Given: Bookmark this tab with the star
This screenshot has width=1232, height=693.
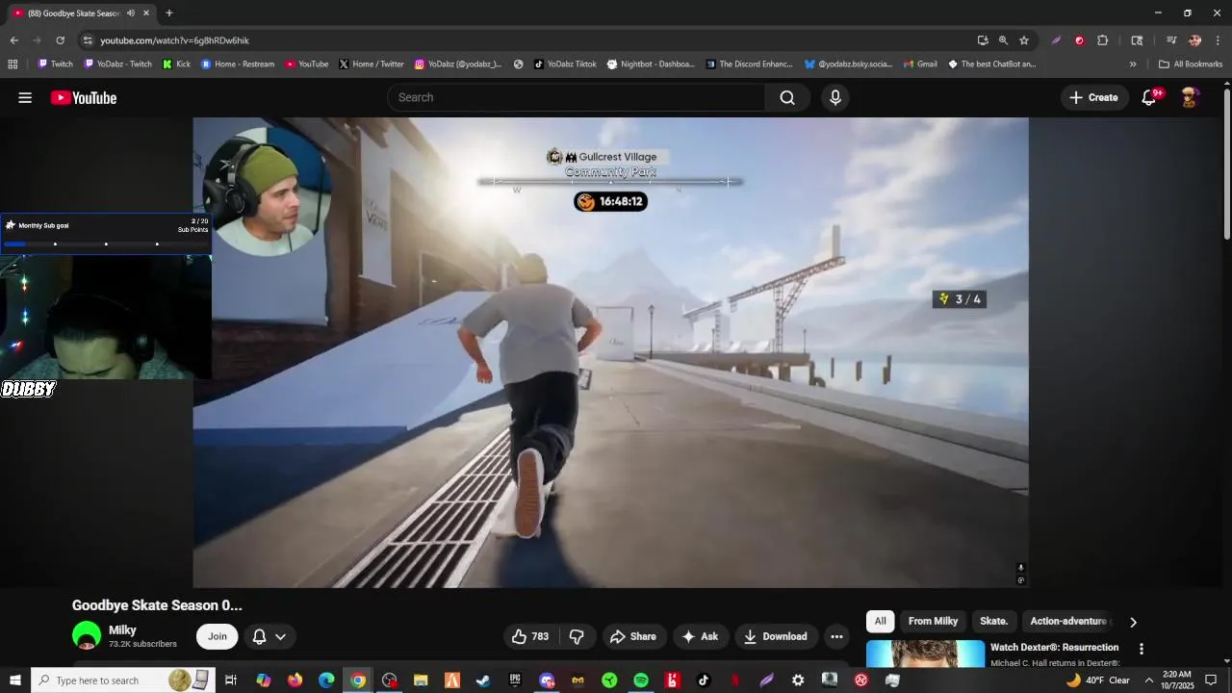Looking at the screenshot, I should coord(1024,40).
